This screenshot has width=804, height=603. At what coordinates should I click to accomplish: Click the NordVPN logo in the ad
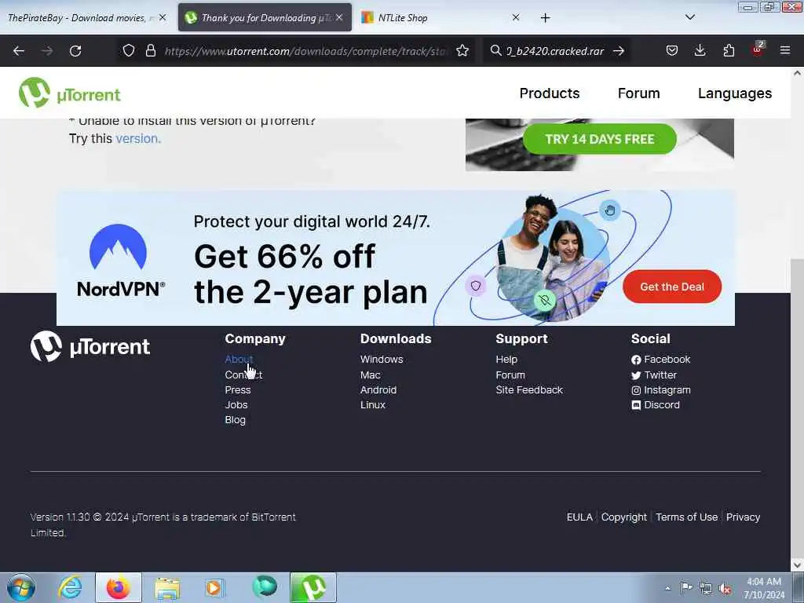[x=121, y=261]
